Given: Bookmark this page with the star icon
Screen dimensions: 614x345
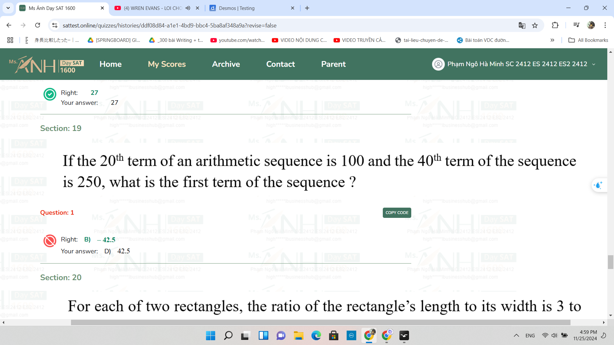Looking at the screenshot, I should point(535,25).
